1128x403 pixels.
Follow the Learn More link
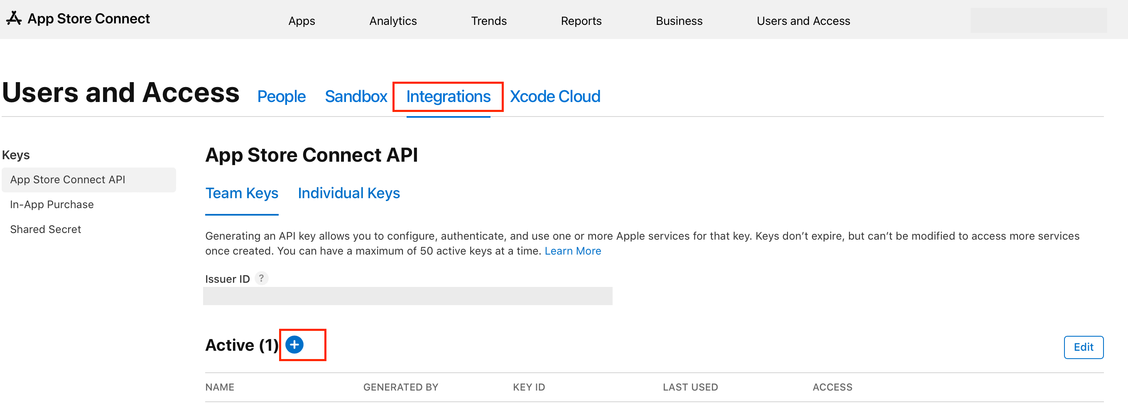click(573, 251)
